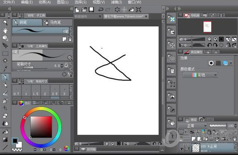Select the rectangular Selection marquee tool
This screenshot has width=238, height=155.
[5, 53]
